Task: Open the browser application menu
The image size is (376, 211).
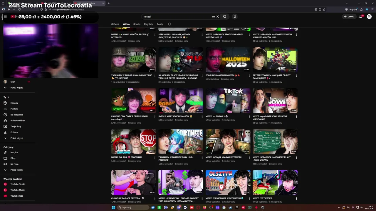Action: tap(372, 9)
